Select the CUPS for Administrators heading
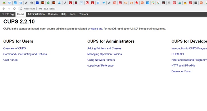207x111 pixels. tap(111, 41)
